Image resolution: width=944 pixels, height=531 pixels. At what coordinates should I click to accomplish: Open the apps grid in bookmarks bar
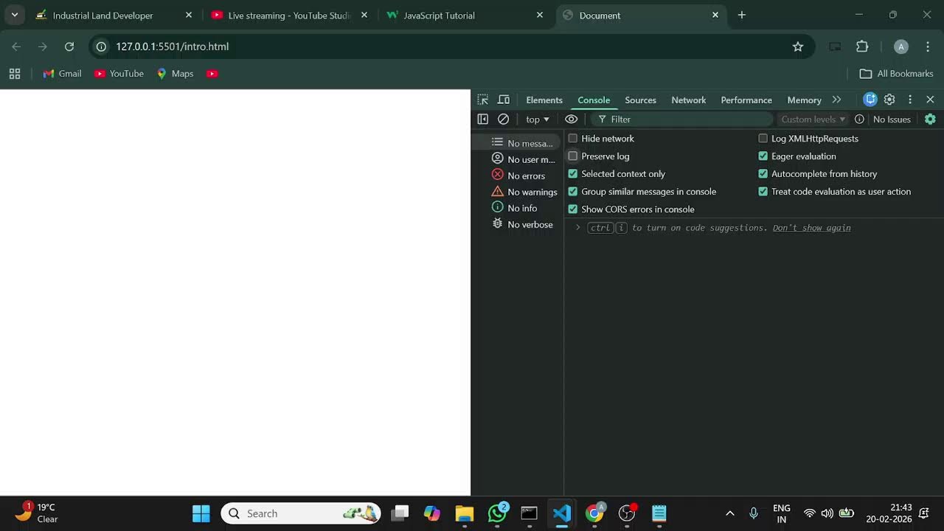15,74
